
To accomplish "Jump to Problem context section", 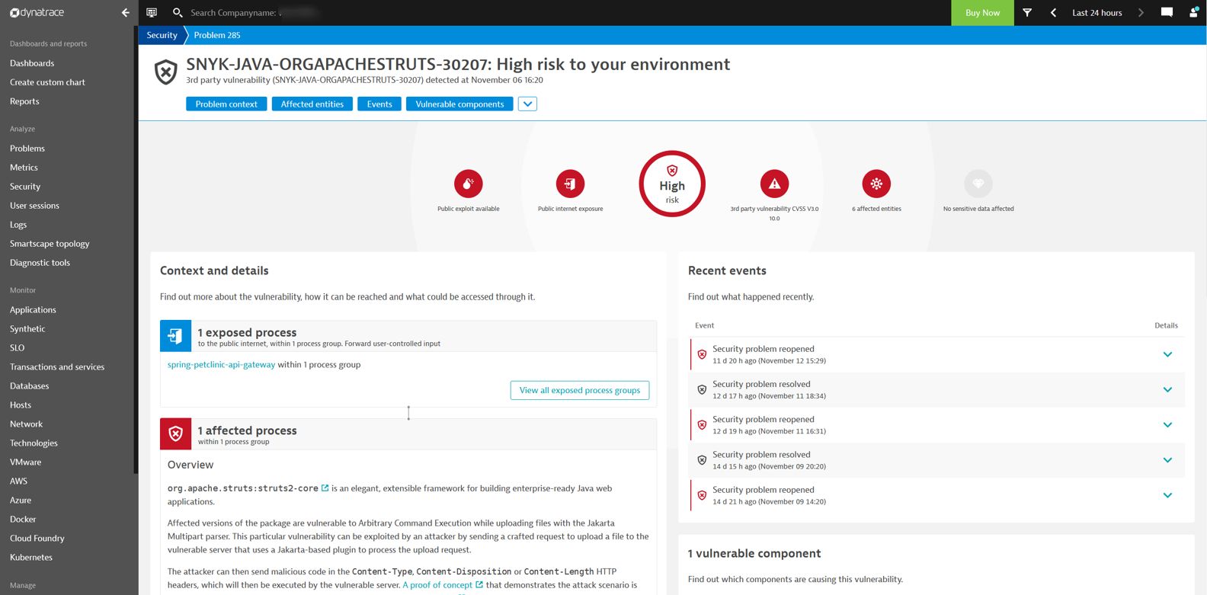I will tap(226, 104).
